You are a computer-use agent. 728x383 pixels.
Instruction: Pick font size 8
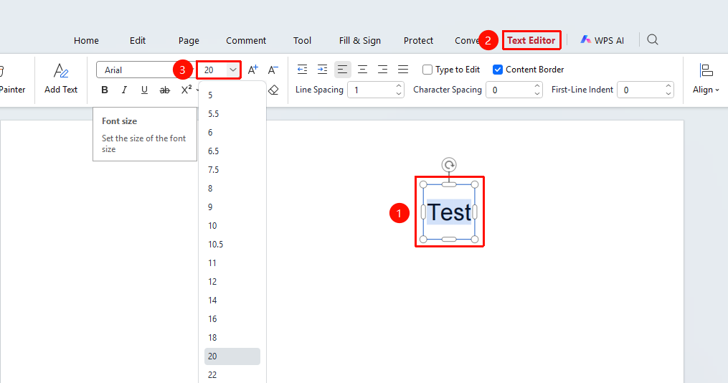(232, 189)
